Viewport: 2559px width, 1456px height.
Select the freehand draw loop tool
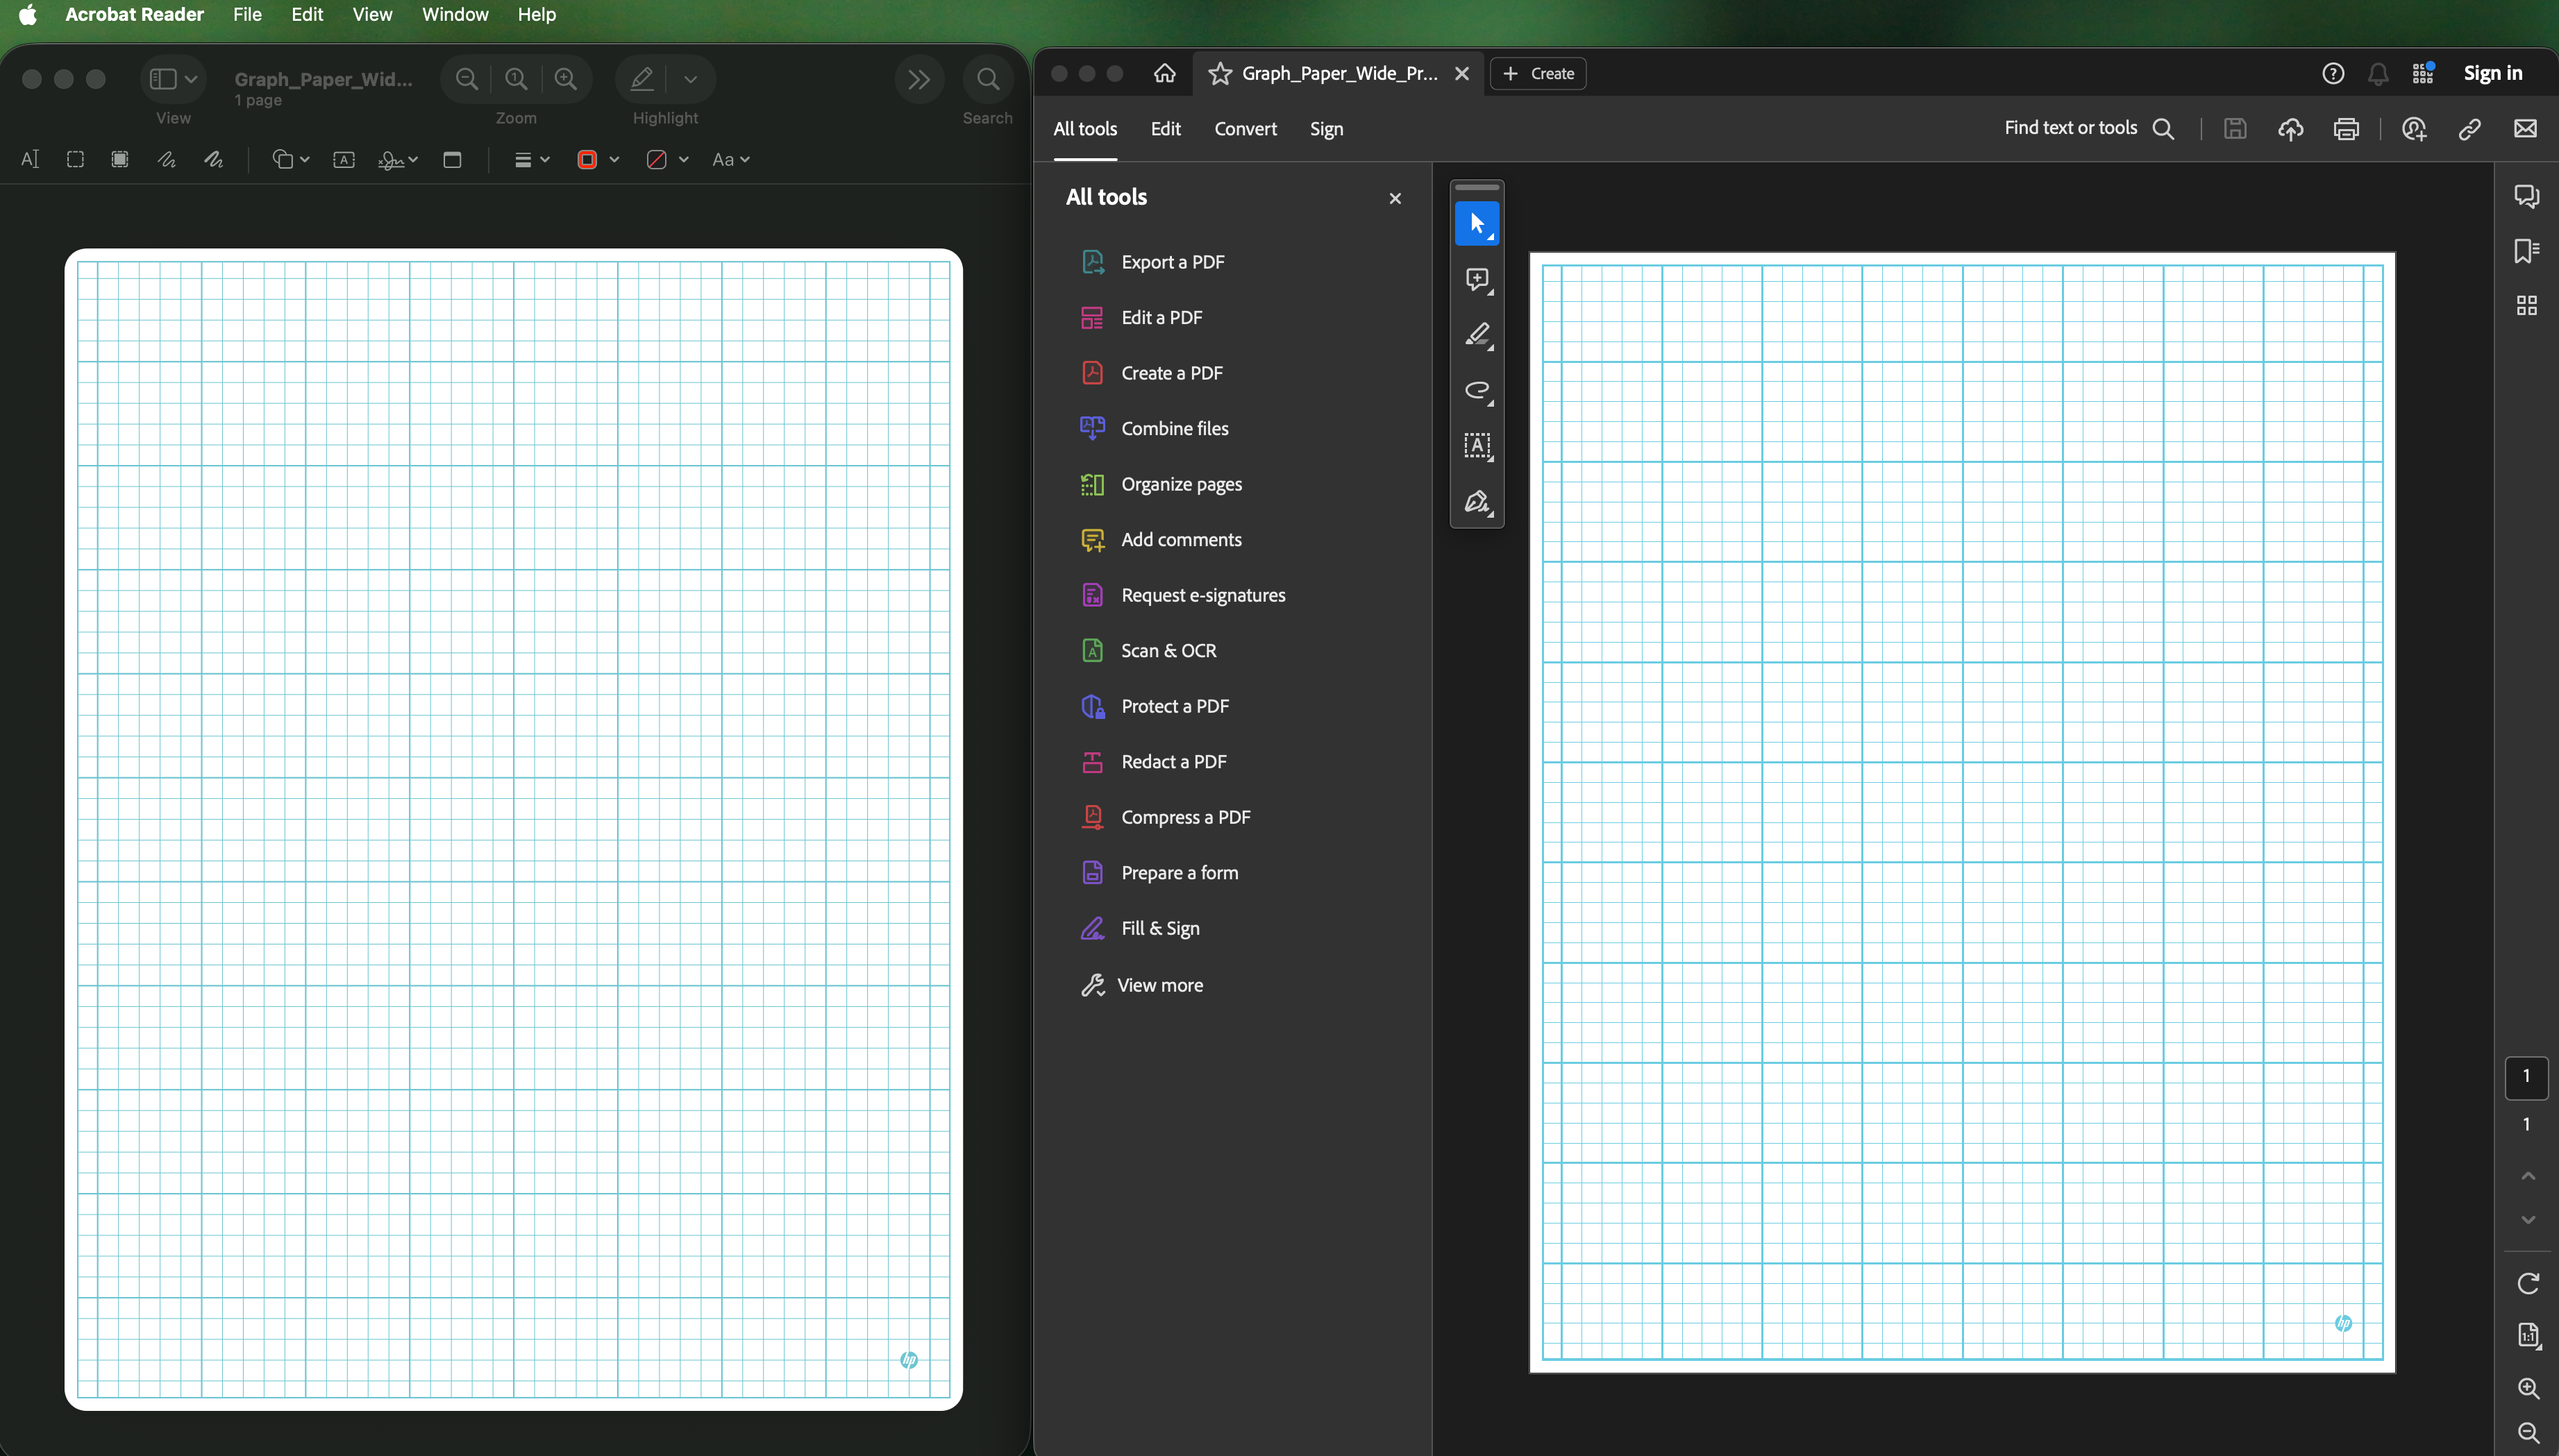pyautogui.click(x=1477, y=390)
